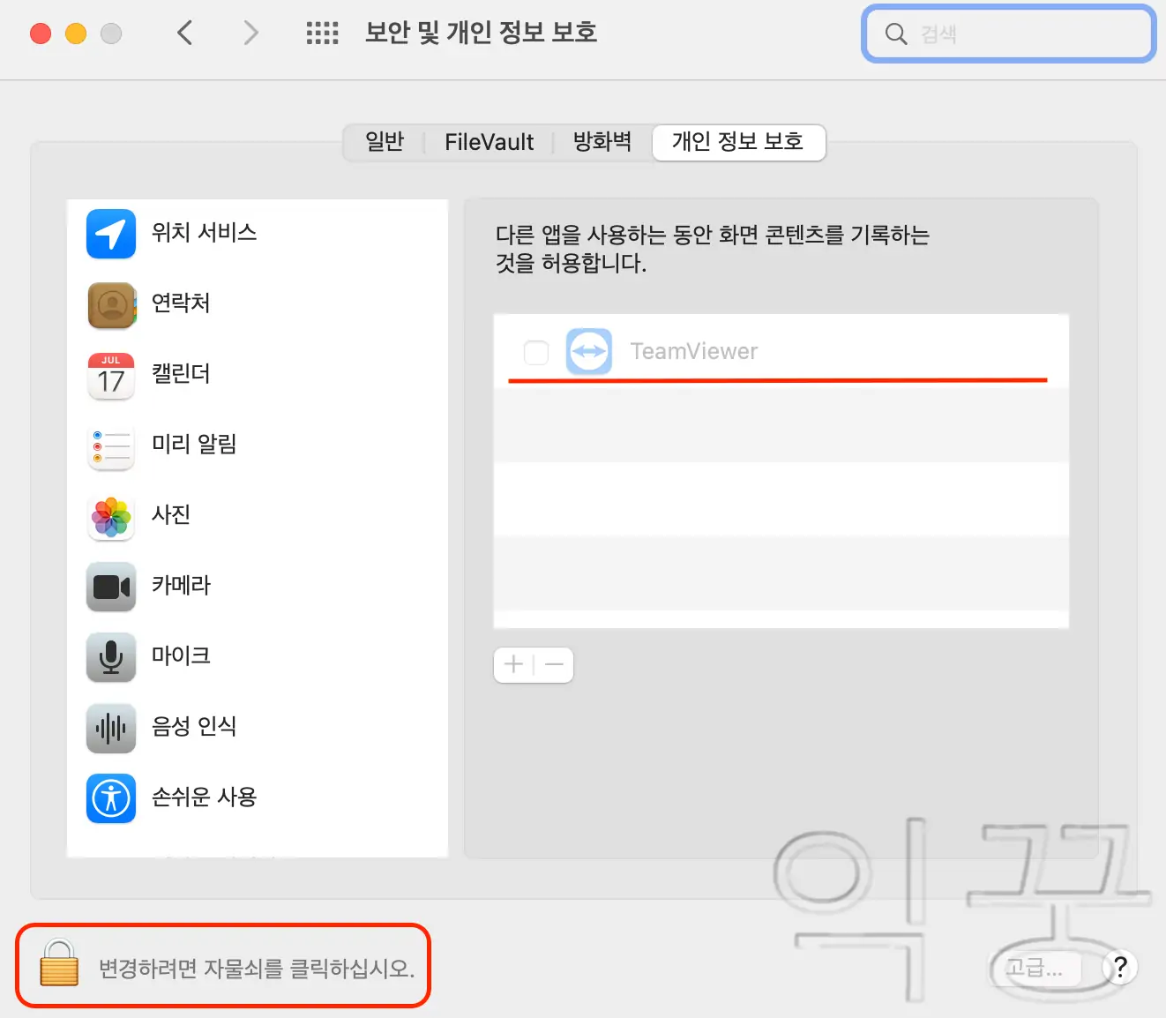Select the 사진 photos icon
The height and width of the screenshot is (1018, 1166).
click(110, 517)
